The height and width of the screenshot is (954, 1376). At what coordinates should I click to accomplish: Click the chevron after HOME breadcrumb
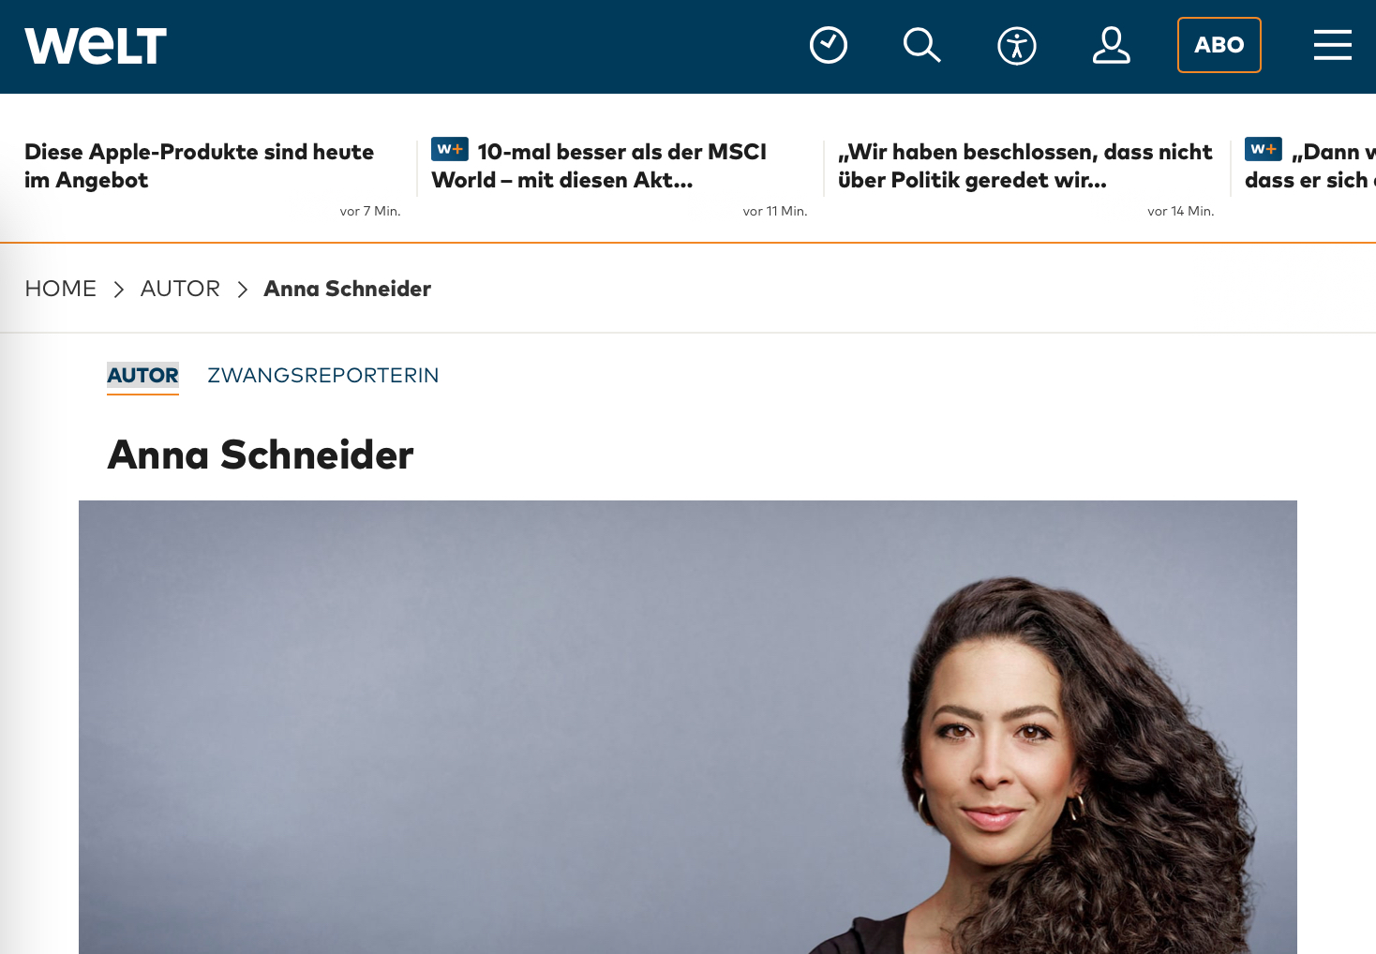click(x=119, y=290)
